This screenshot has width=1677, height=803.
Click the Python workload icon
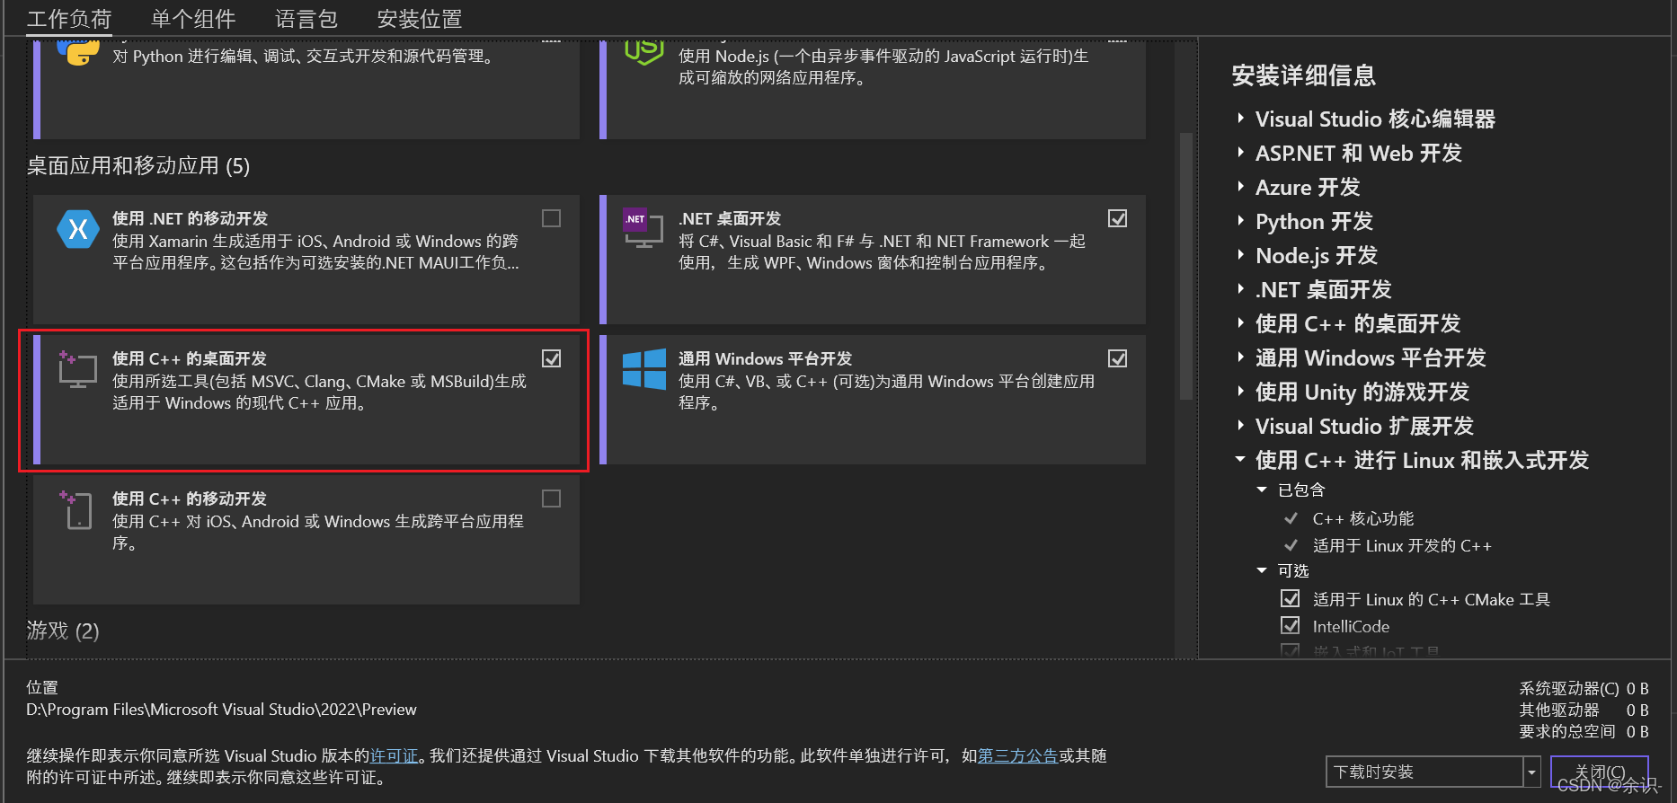[x=78, y=52]
